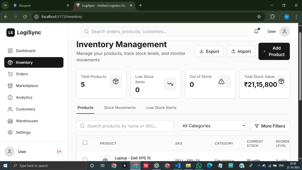The image size is (302, 170).
Task: Close the LogiSync browser tab
Action: [131, 5]
